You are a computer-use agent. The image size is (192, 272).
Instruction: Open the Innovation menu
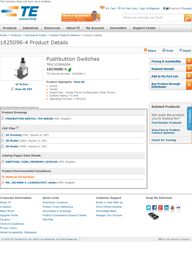pyautogui.click(x=118, y=28)
